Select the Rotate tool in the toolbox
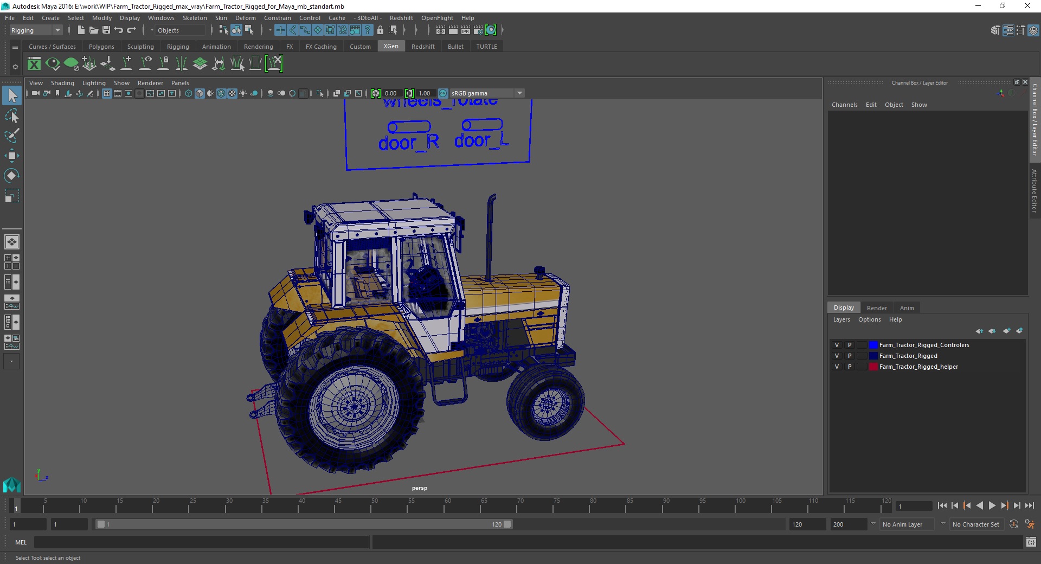Viewport: 1041px width, 564px height. coord(12,175)
